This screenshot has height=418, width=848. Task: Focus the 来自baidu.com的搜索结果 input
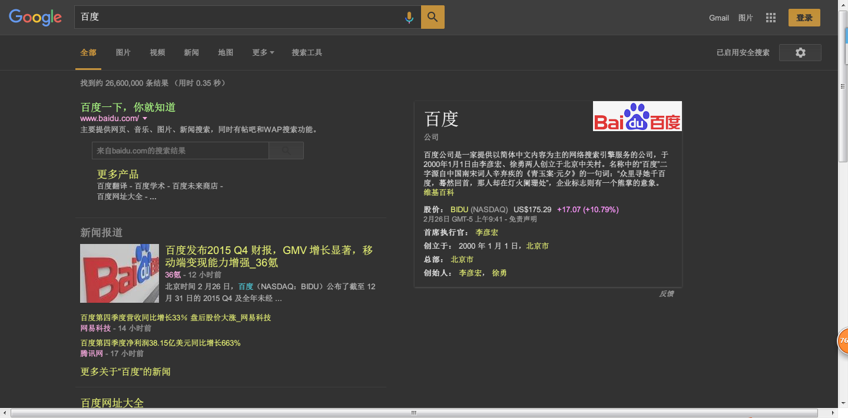[180, 151]
